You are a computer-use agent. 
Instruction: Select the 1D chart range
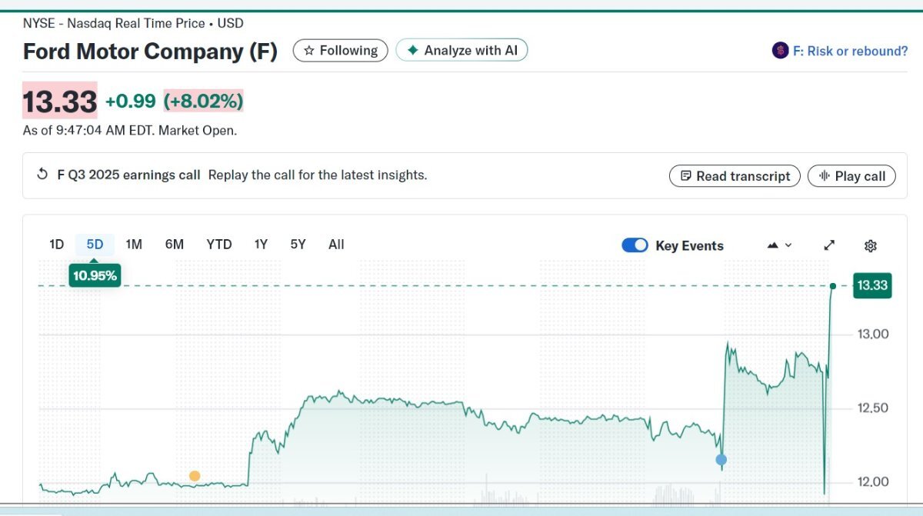pos(56,245)
